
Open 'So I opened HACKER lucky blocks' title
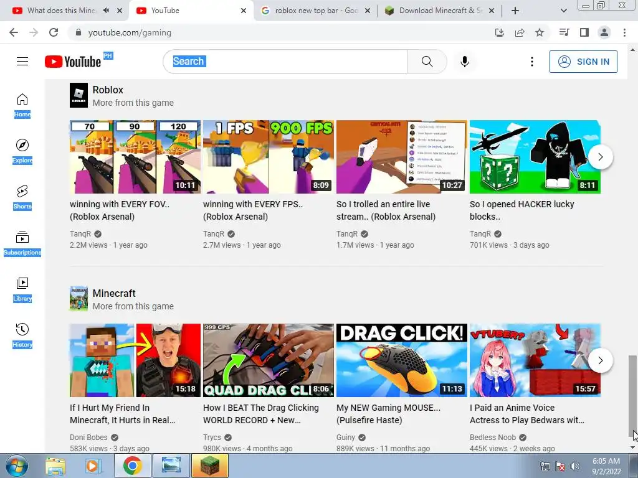click(x=521, y=210)
